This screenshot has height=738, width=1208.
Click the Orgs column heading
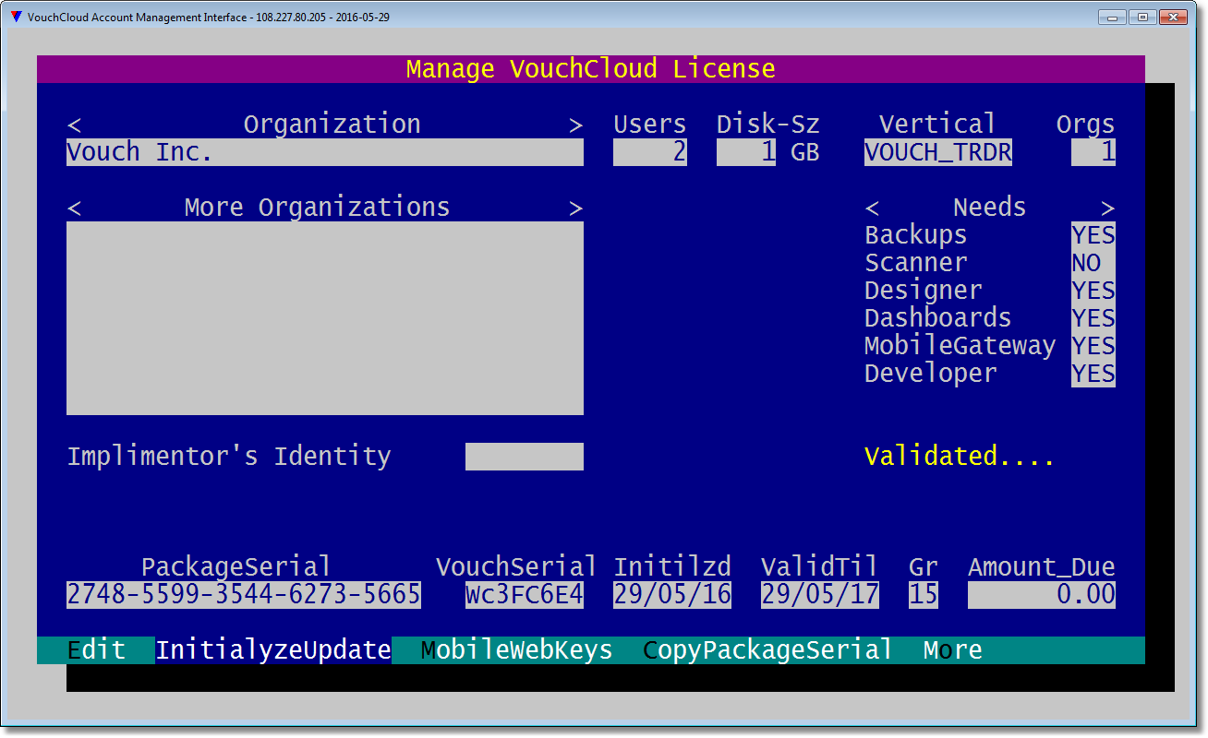(x=1086, y=125)
